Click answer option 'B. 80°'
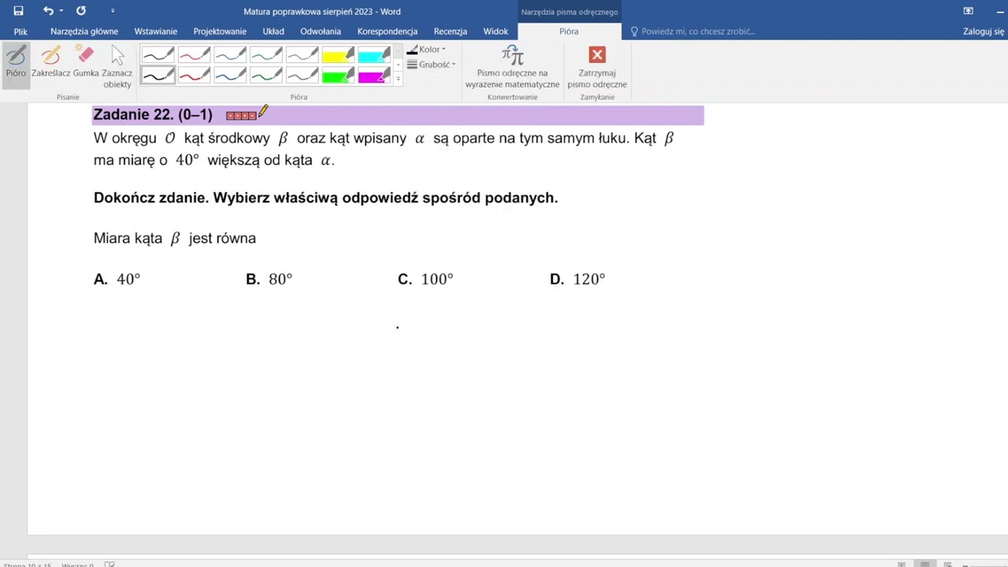The image size is (1008, 567). tap(269, 280)
